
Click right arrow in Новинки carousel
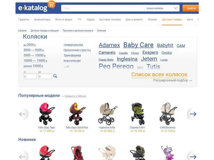[193, 157]
